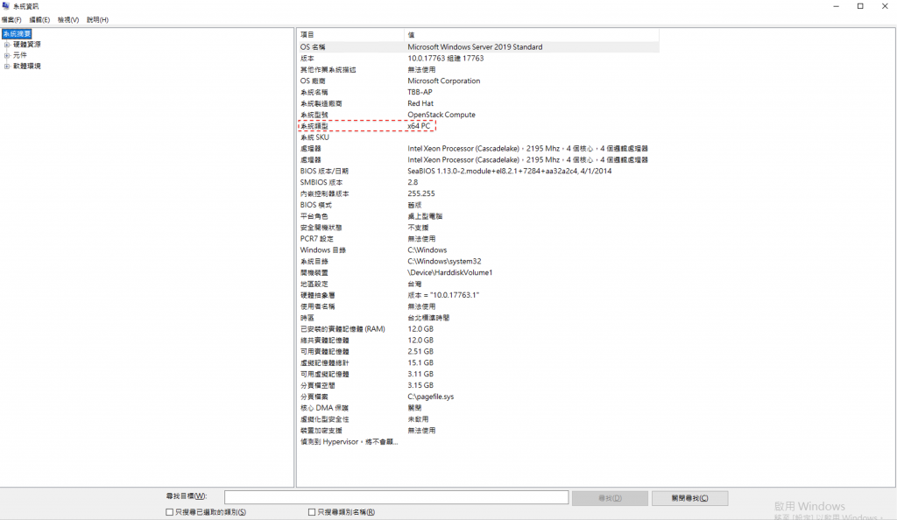This screenshot has height=520, width=897.
Task: Click the 關閉尋找(C) button
Action: tap(690, 498)
